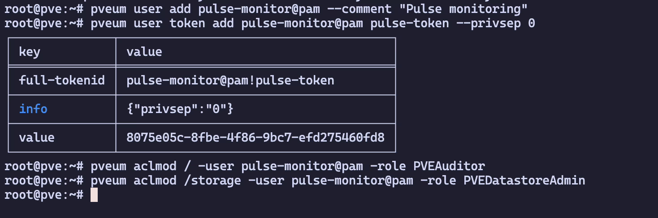Image resolution: width=658 pixels, height=218 pixels.
Task: Click the PVEDatastoreAdmin role text
Action: click(x=524, y=181)
